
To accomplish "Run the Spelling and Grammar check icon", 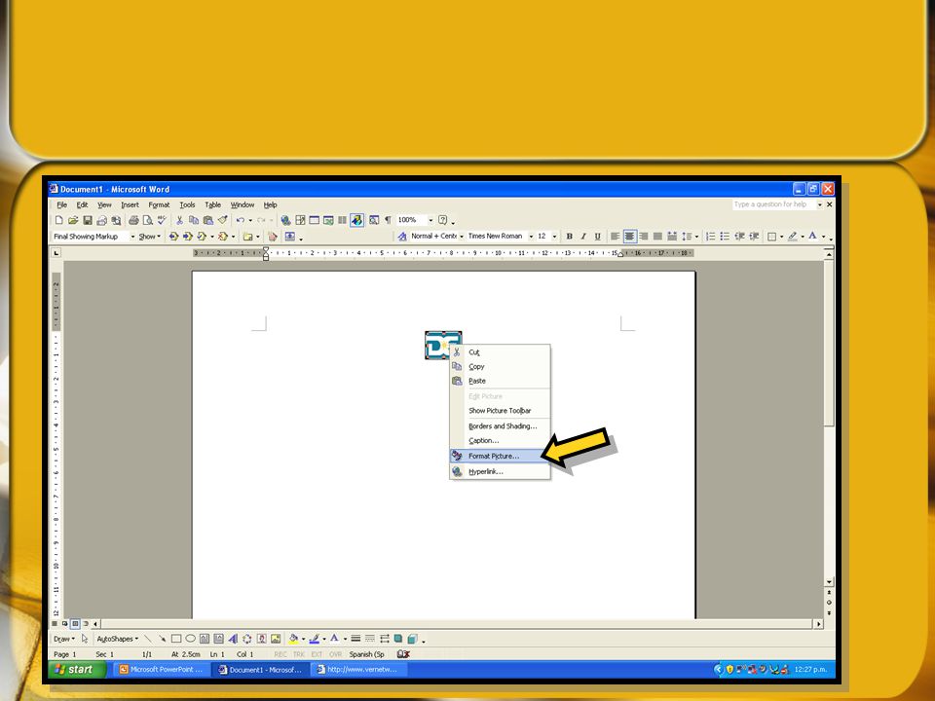I will (x=162, y=221).
